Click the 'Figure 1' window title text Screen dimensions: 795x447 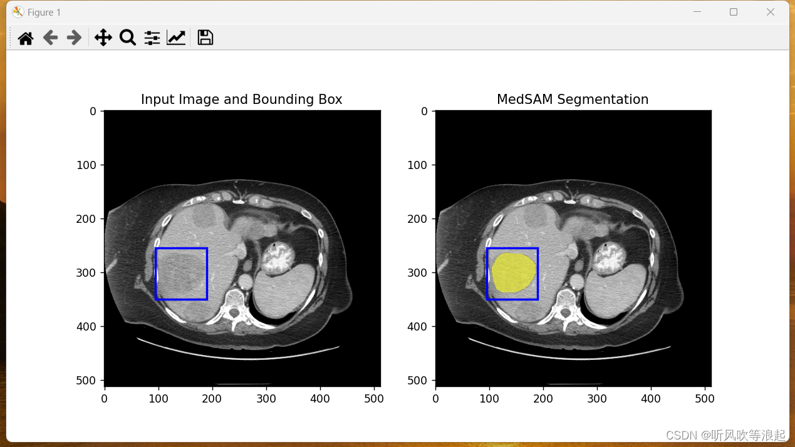44,13
